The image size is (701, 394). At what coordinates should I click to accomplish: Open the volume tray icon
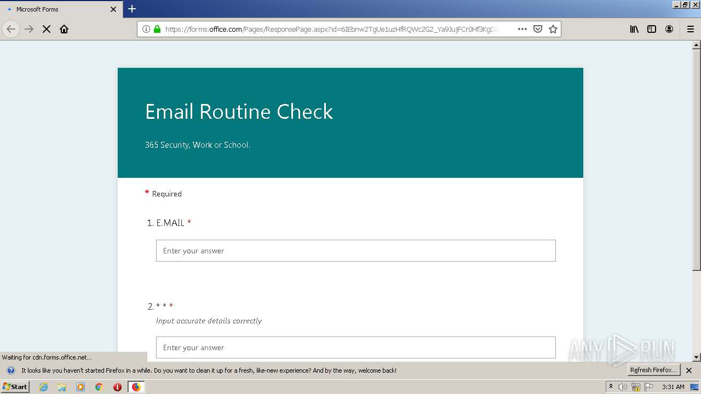coord(623,387)
